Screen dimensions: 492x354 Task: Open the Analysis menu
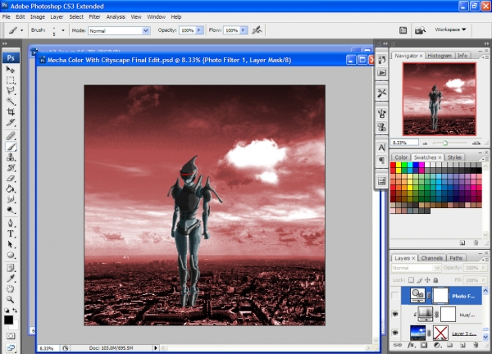point(116,17)
